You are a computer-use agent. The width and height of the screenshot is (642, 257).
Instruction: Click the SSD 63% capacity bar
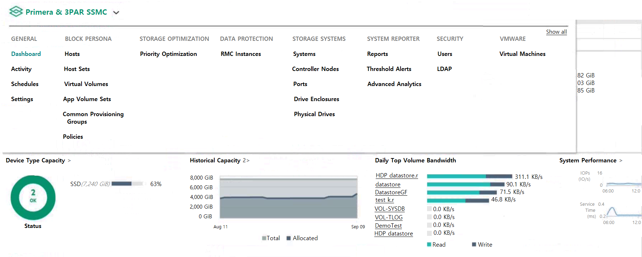tap(127, 184)
